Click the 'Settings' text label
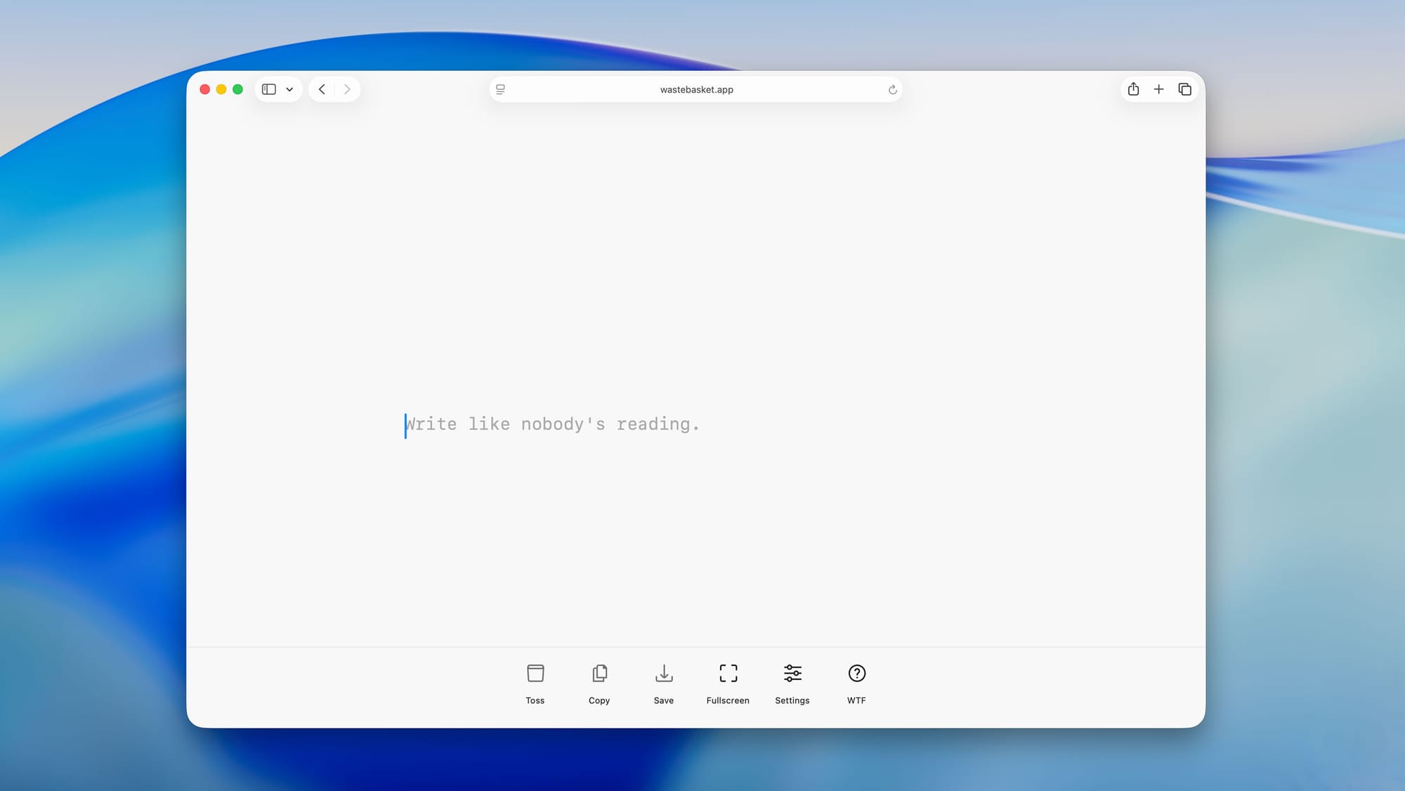 point(792,700)
